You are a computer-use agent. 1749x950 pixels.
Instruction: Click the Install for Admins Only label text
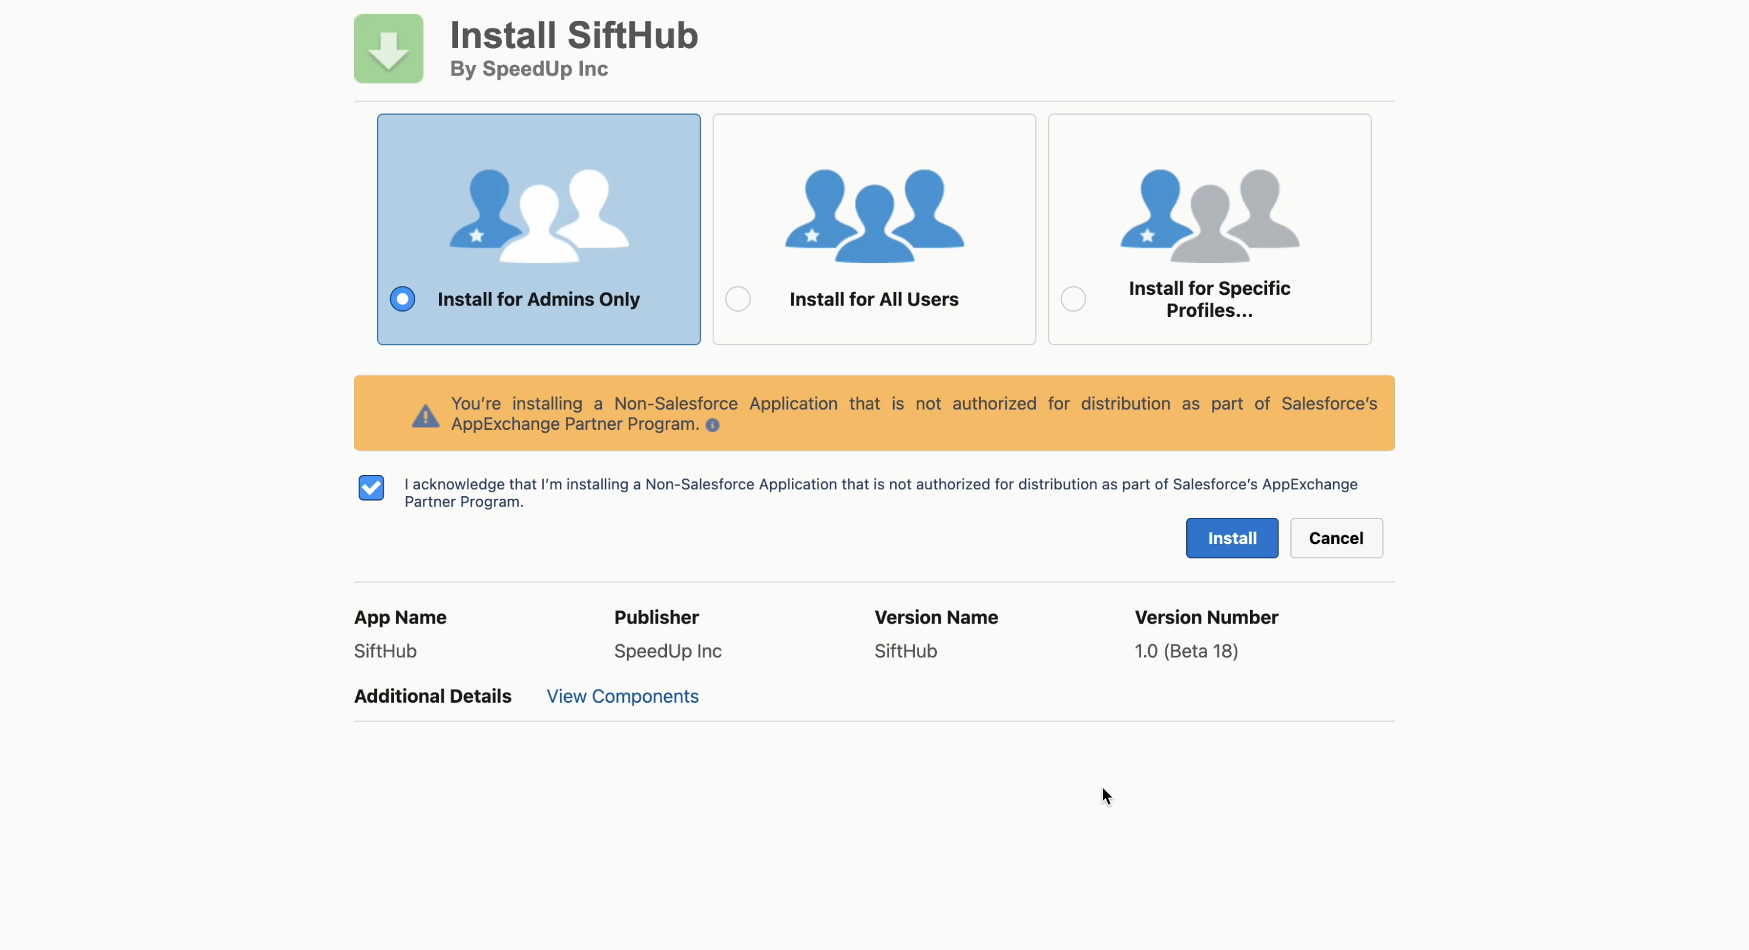[x=538, y=299]
